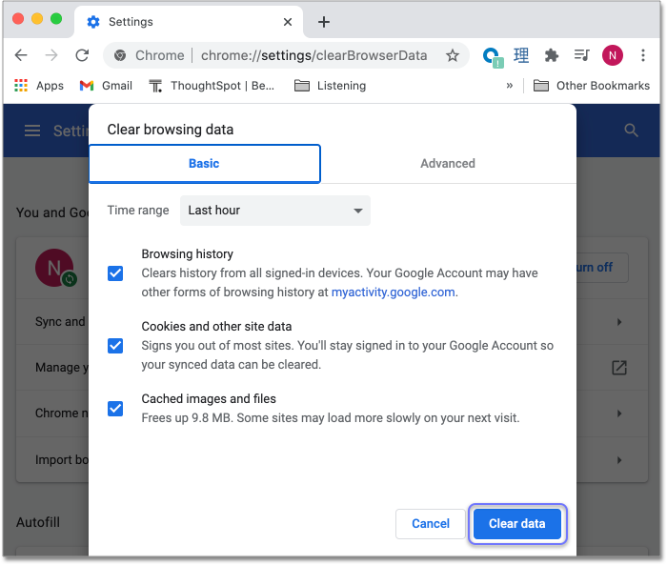Switch to the Advanced tab
Screen dimensions: 667x565
click(448, 164)
